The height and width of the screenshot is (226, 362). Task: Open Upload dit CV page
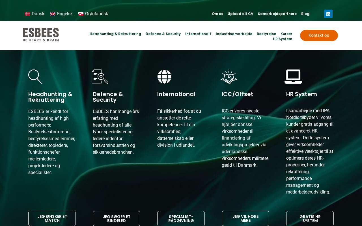pos(240,14)
